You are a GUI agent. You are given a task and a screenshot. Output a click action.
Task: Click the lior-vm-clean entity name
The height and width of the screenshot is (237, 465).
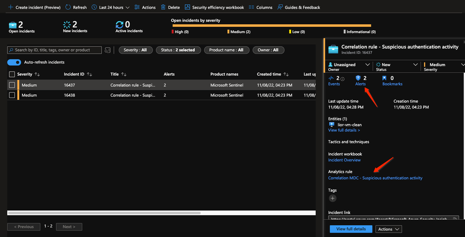point(350,125)
